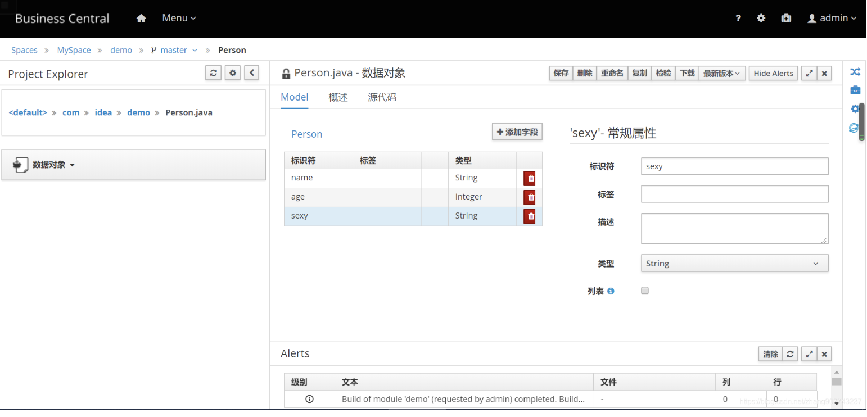
Task: Click the home icon in top bar
Action: click(x=141, y=18)
